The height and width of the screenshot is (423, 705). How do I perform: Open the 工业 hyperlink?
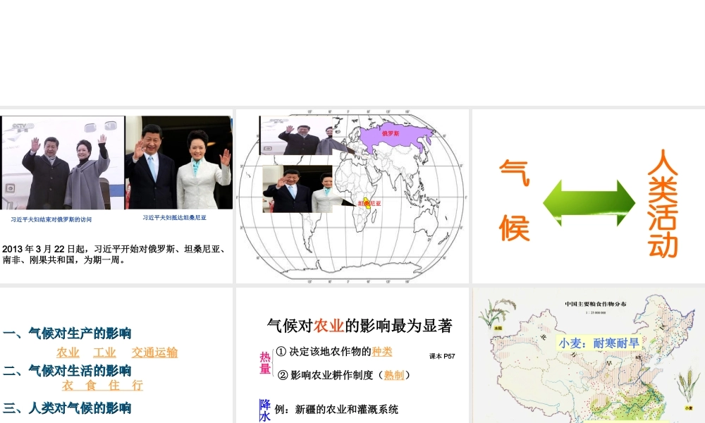[105, 352]
